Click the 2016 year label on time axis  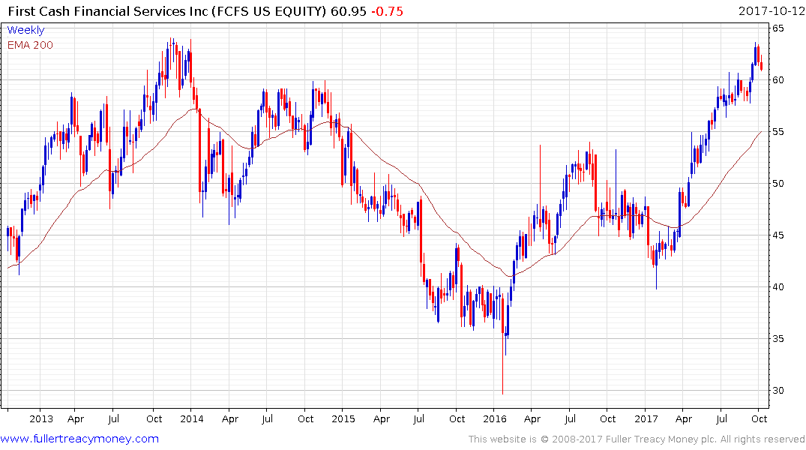point(495,418)
